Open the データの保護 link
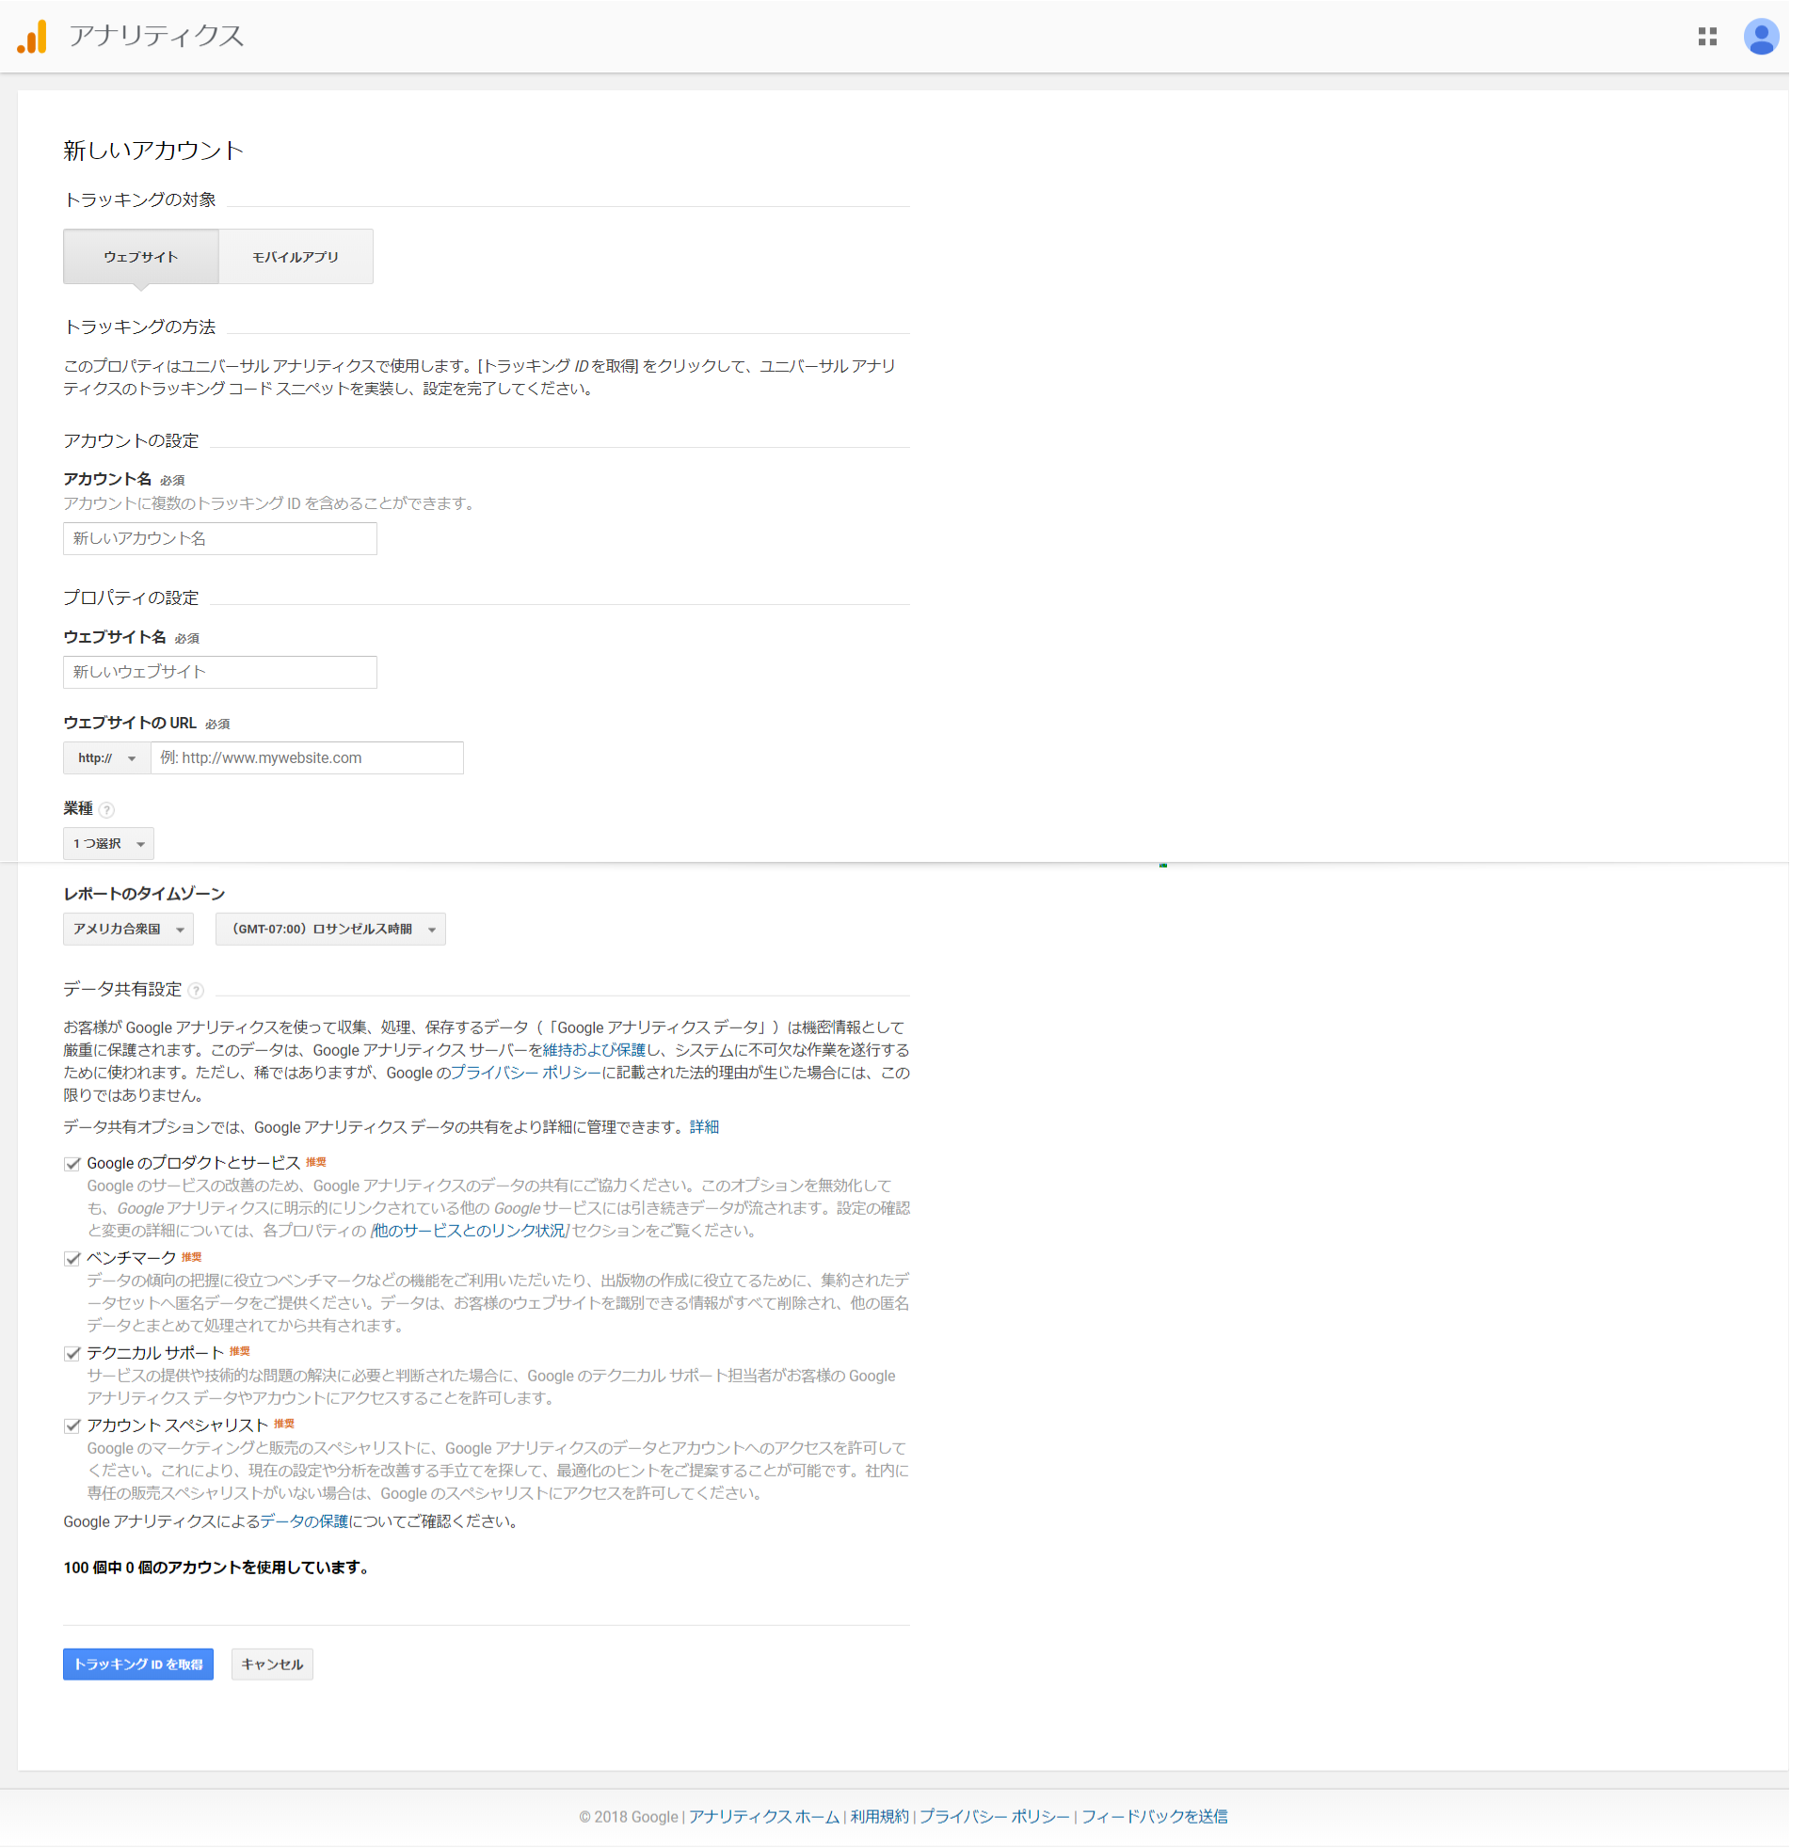Image resolution: width=1807 pixels, height=1848 pixels. (305, 1521)
